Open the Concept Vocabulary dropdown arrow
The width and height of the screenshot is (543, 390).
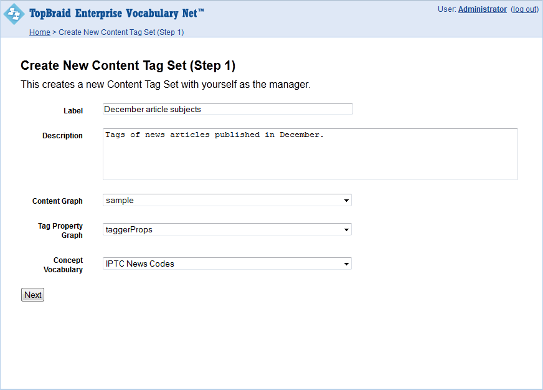click(x=346, y=264)
